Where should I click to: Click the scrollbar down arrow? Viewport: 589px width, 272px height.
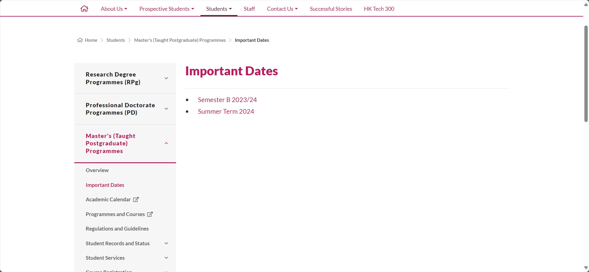(x=586, y=268)
